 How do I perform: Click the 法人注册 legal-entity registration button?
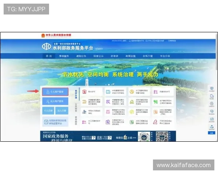tap(62, 111)
